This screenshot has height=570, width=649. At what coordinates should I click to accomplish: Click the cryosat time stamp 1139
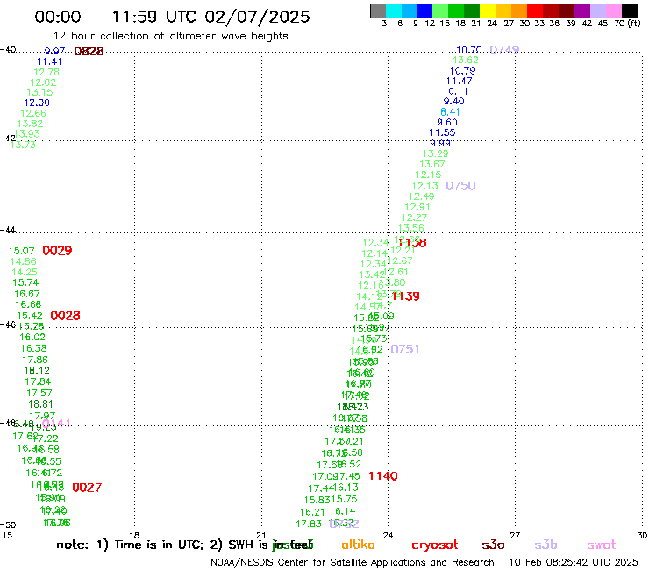click(x=405, y=296)
